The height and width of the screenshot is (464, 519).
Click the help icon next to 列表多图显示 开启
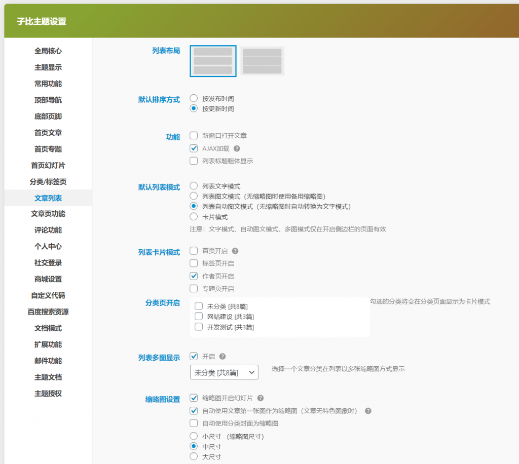223,357
